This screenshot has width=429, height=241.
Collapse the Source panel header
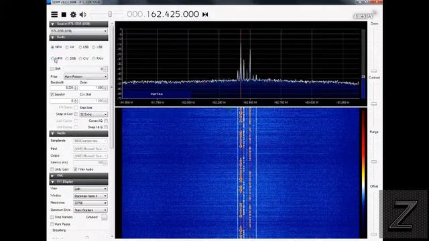tap(79, 24)
